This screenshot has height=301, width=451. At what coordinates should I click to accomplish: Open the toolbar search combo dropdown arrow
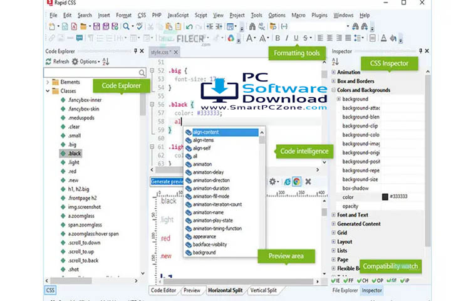coord(348,26)
